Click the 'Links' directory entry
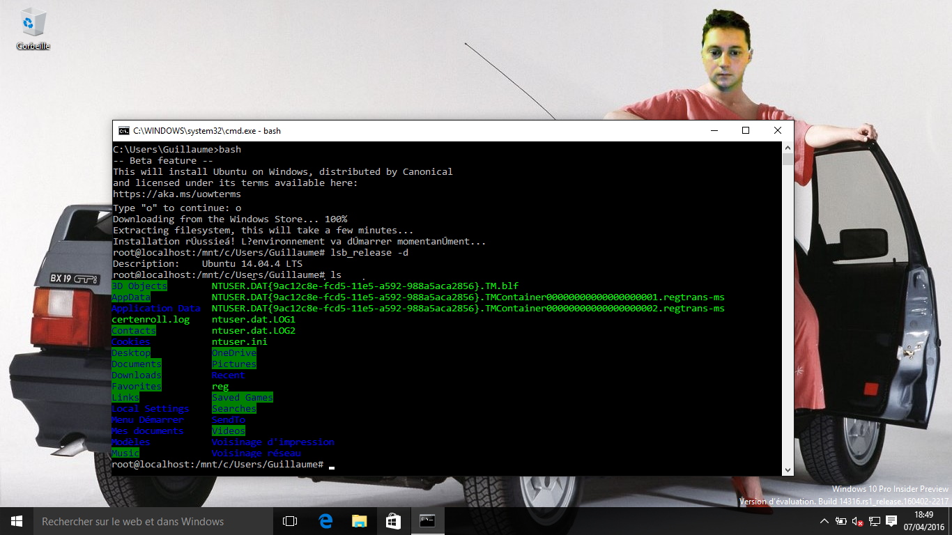 coord(125,398)
